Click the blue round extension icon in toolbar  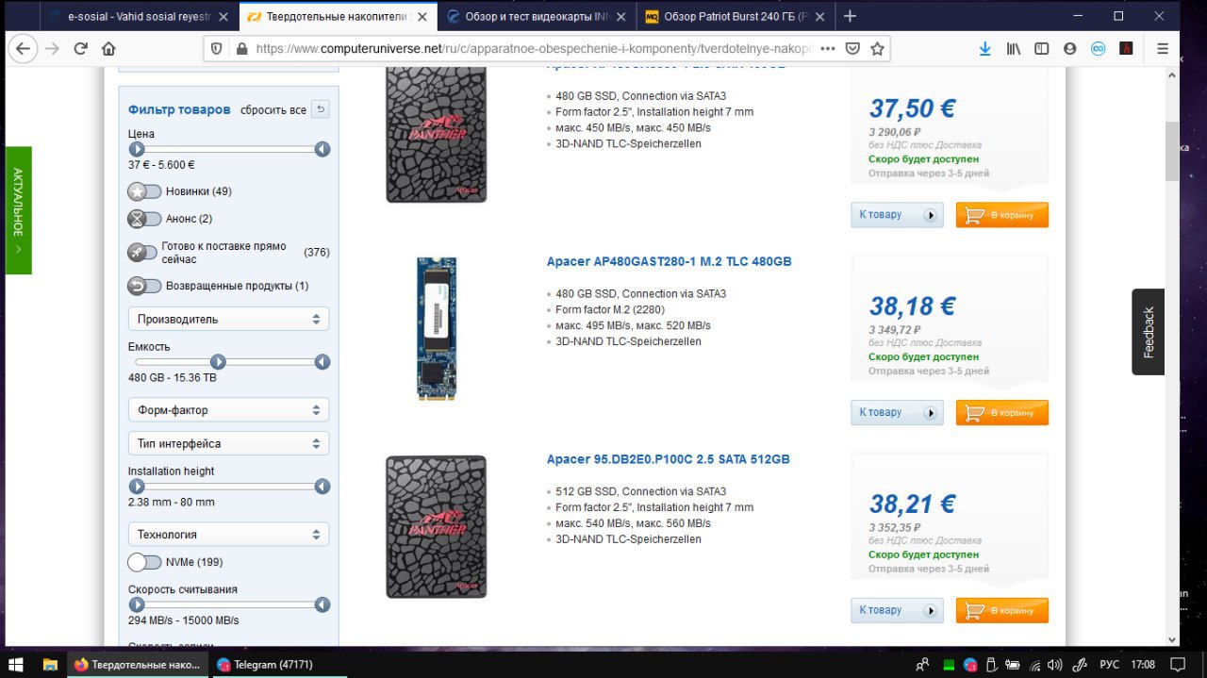pos(1098,49)
